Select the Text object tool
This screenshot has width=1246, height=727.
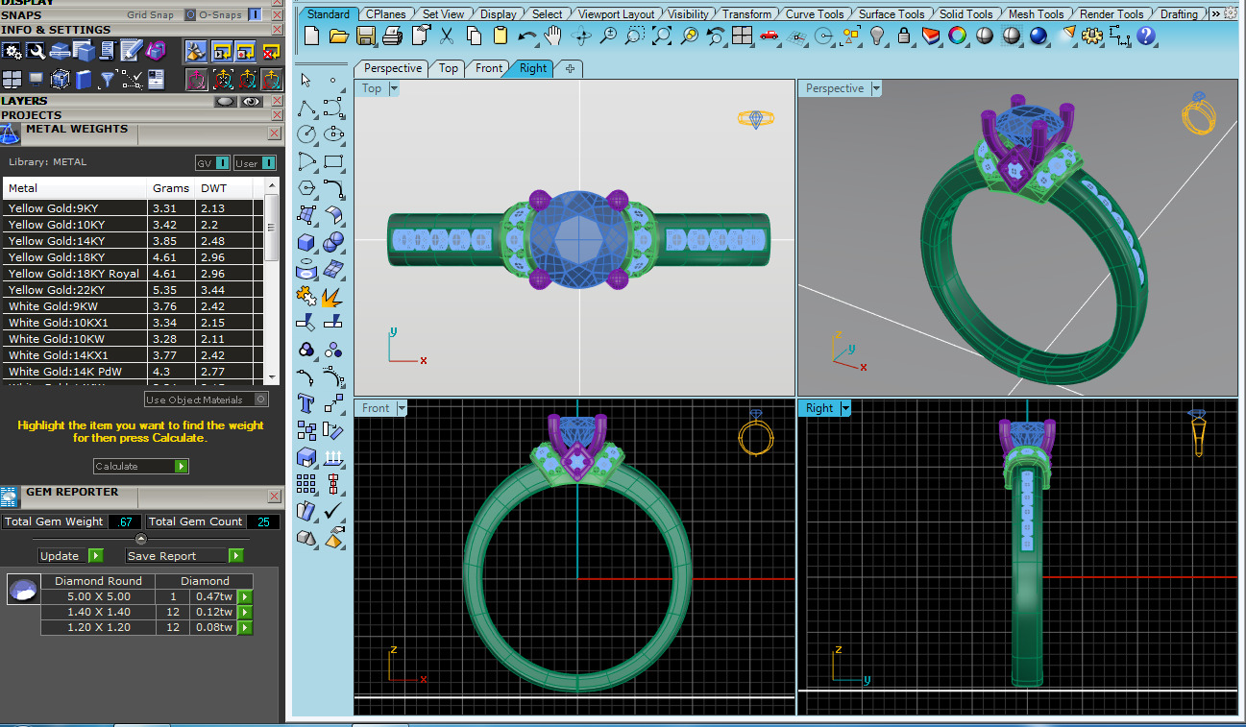click(306, 403)
